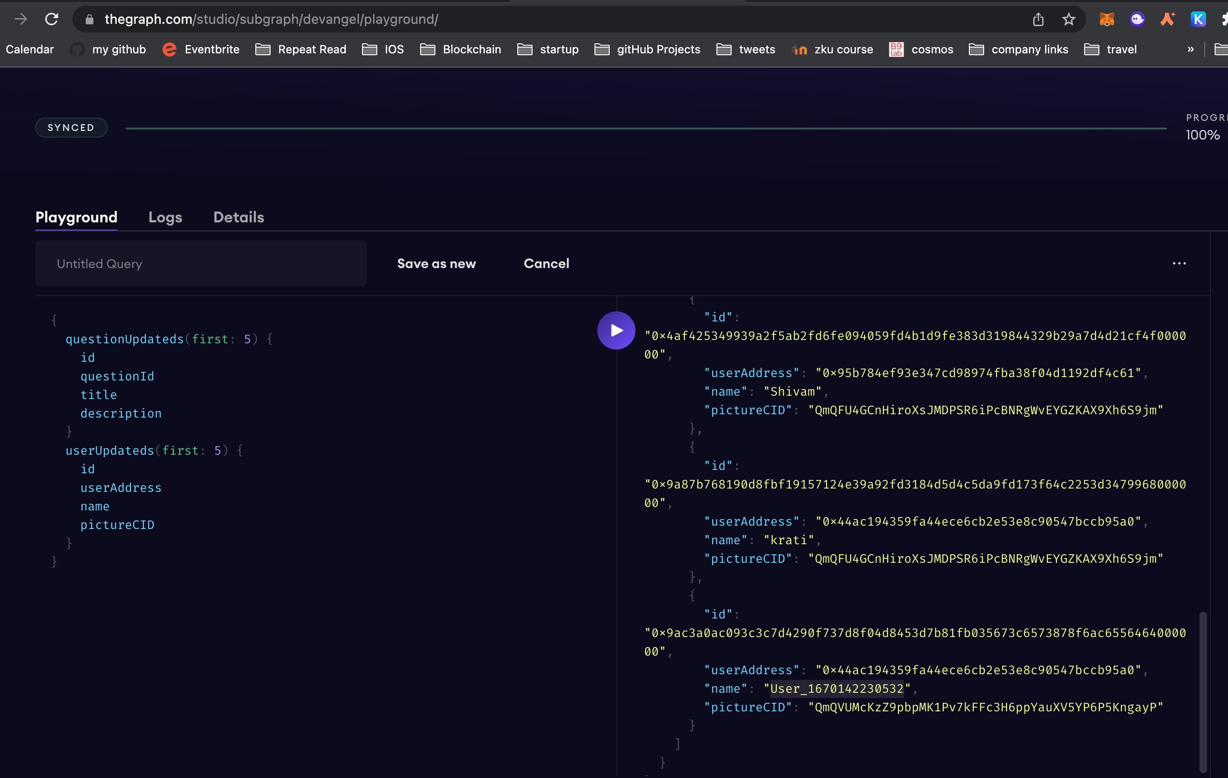
Task: Click the address bar URL
Action: [x=272, y=20]
